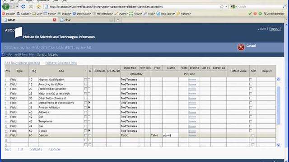
Task: Open the help link
Action: pyautogui.click(x=9, y=54)
